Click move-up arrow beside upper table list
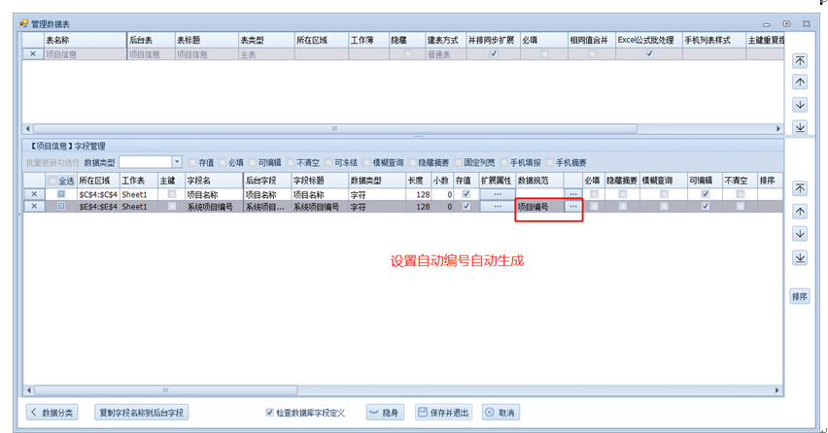The width and height of the screenshot is (828, 433). (x=800, y=83)
